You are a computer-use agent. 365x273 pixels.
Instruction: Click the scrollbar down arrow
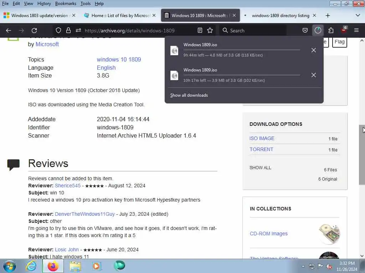tap(362, 256)
